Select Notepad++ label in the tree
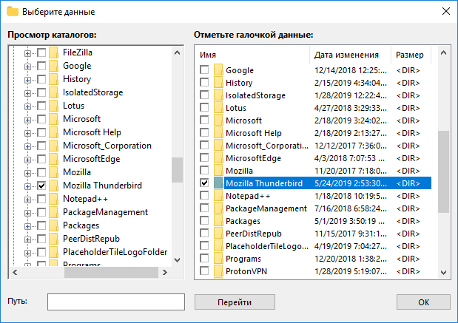 [x=85, y=199]
